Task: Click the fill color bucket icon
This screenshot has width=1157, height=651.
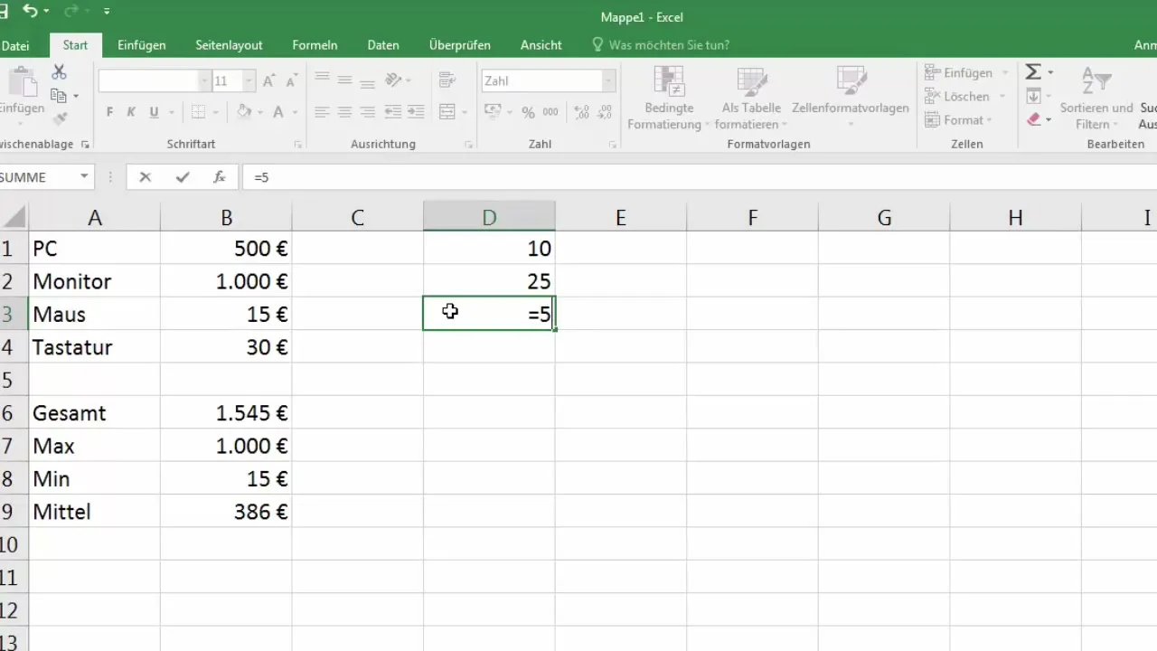Action: pos(243,112)
